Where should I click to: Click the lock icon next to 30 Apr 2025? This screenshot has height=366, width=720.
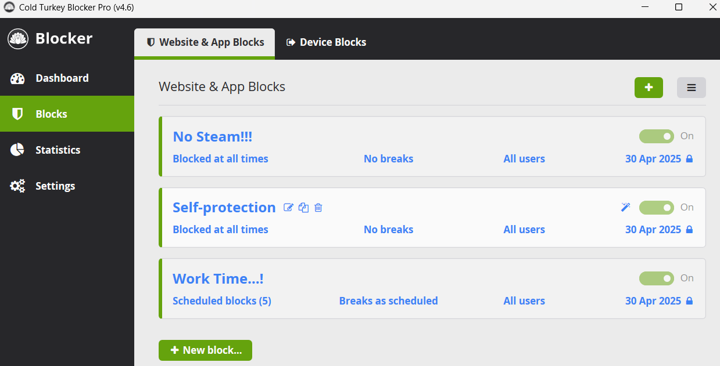690,158
